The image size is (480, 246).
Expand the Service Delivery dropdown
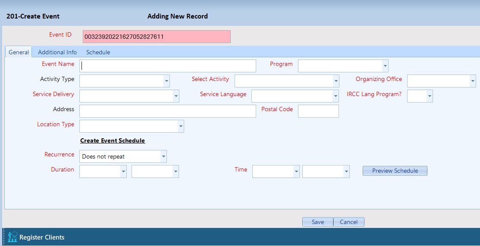pos(176,96)
